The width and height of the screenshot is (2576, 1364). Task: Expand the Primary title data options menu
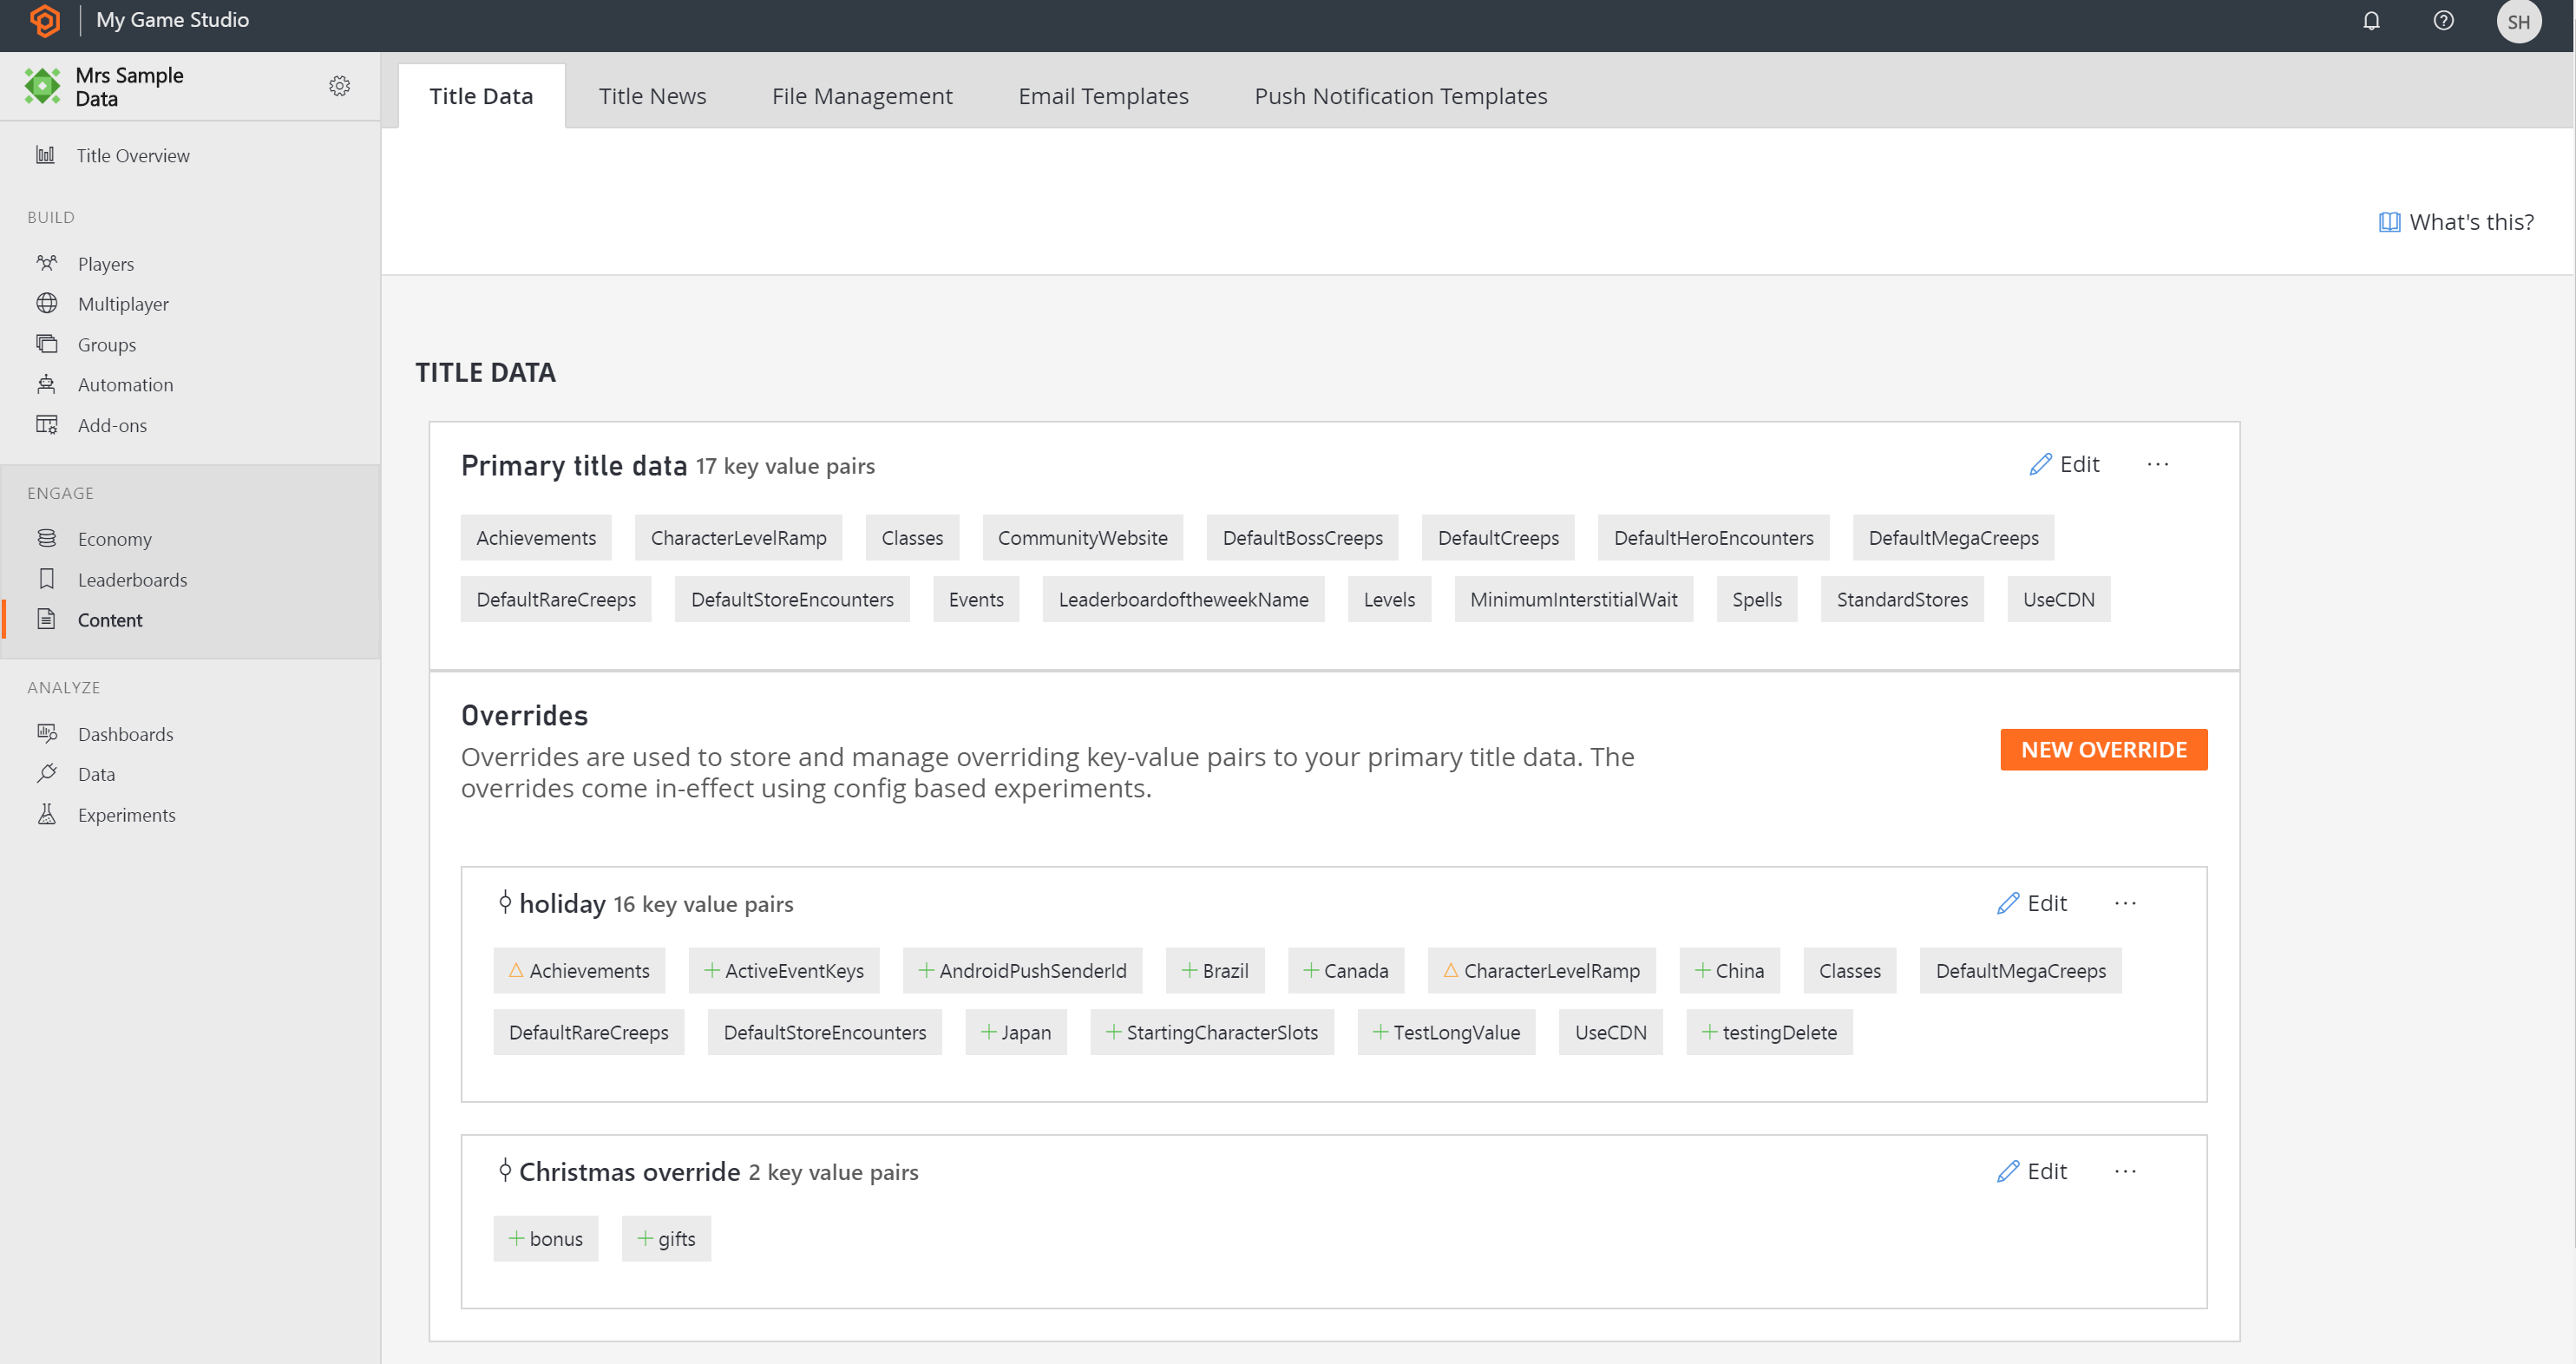[x=2153, y=463]
